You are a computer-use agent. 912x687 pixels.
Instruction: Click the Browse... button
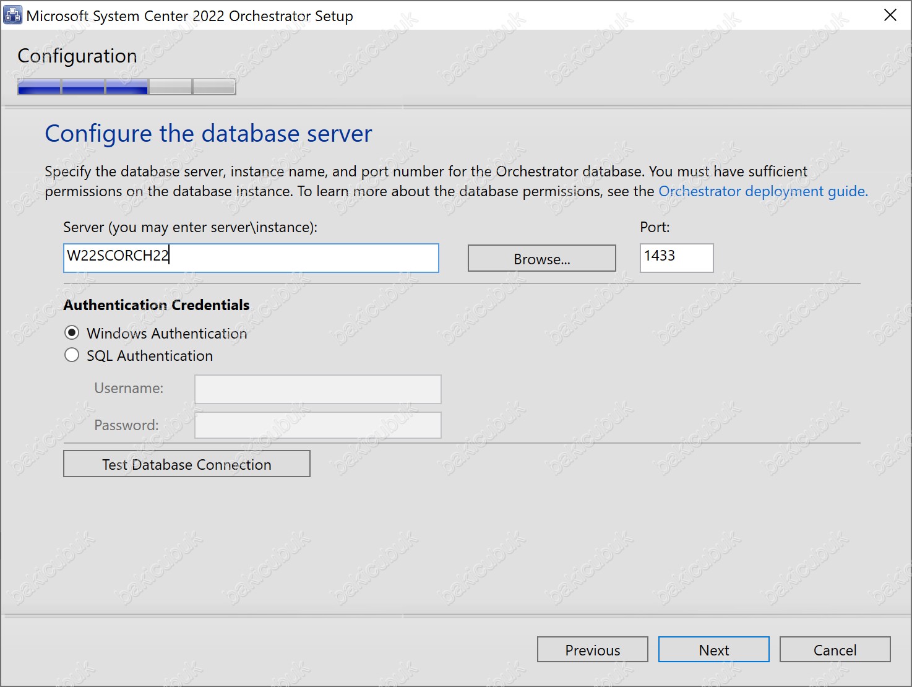(x=541, y=258)
